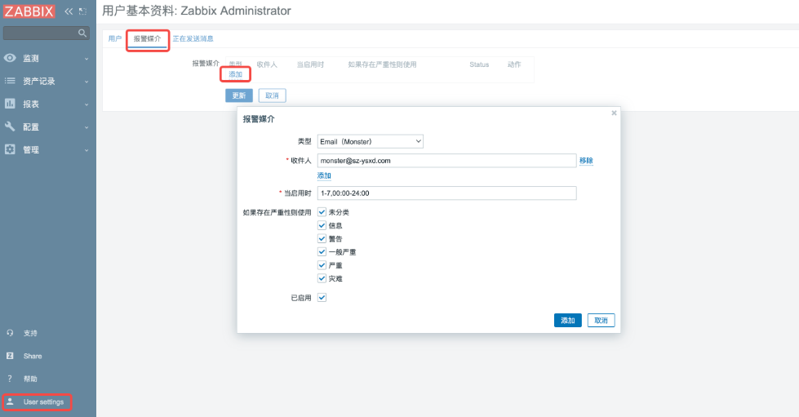Click the 收件人 column header
Image resolution: width=799 pixels, height=417 pixels.
coord(267,64)
